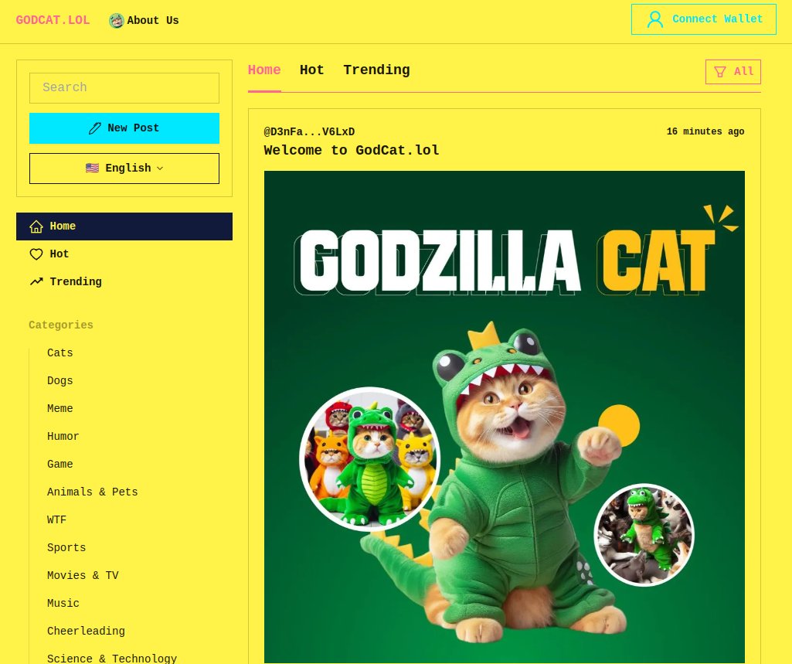This screenshot has height=664, width=792.
Task: Select Home in the sidebar
Action: [124, 226]
